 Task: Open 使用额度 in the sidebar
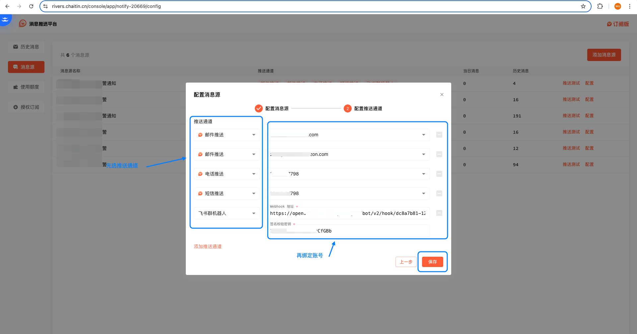(x=26, y=87)
